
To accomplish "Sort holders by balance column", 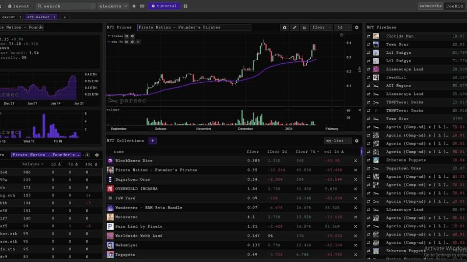I will [x=33, y=165].
